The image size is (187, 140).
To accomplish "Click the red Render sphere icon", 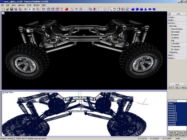I will (x=66, y=9).
